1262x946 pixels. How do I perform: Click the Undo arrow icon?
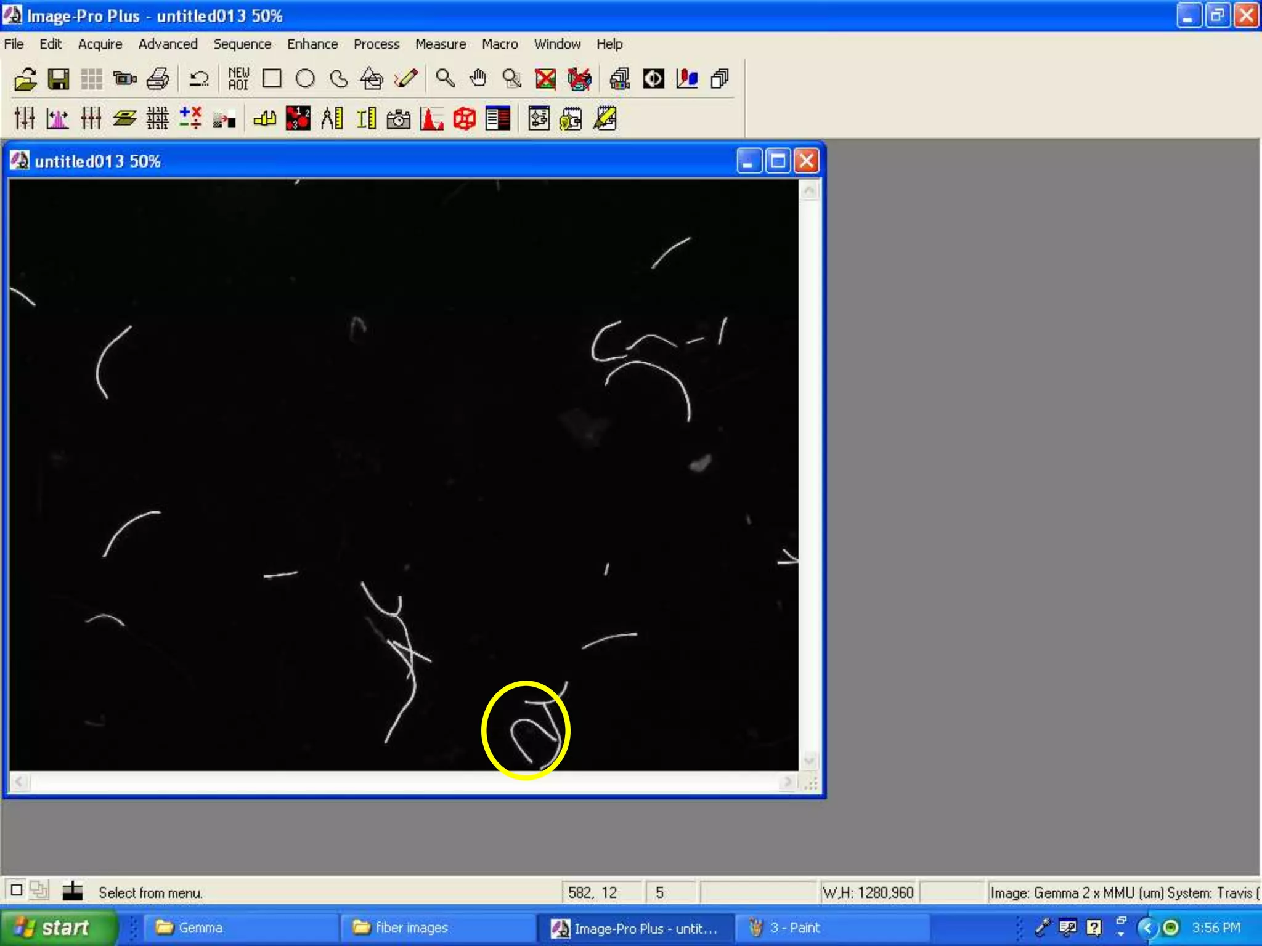(x=199, y=79)
